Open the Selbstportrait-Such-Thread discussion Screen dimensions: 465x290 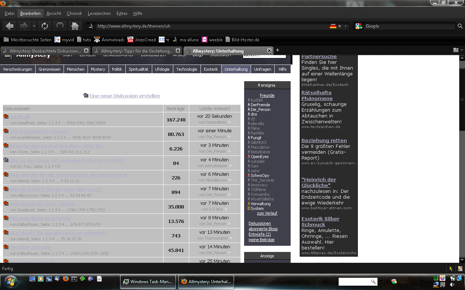[x=42, y=204]
